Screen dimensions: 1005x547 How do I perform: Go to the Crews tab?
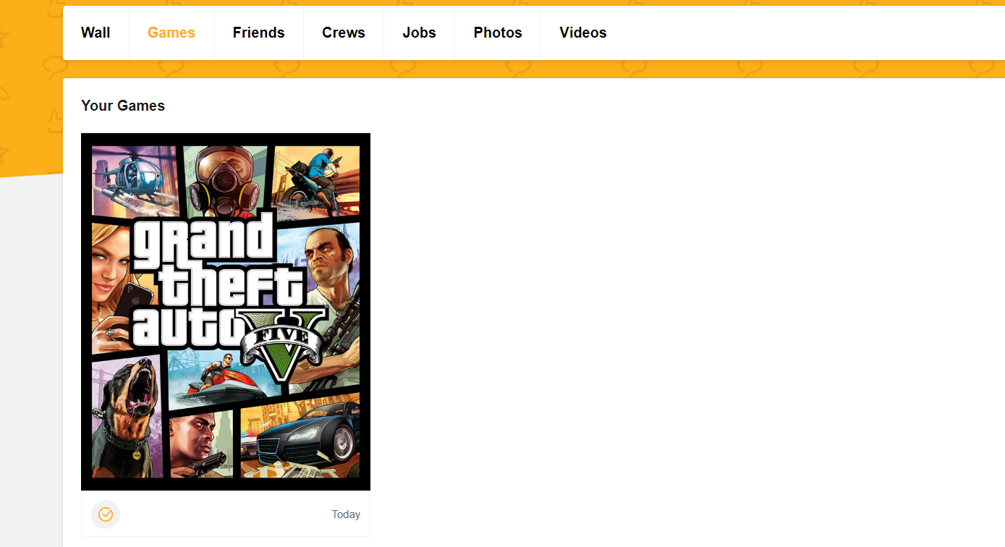pyautogui.click(x=344, y=33)
